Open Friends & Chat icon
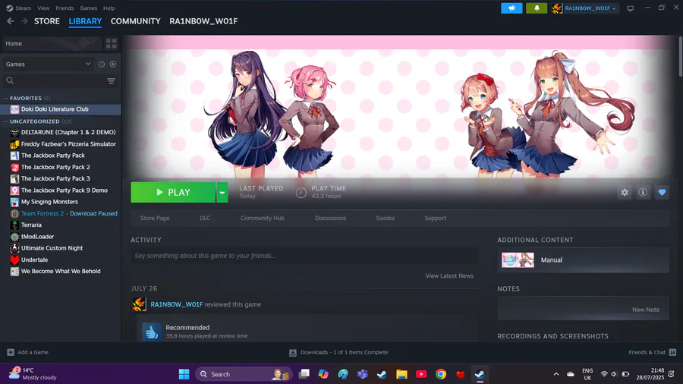This screenshot has height=384, width=683. click(672, 352)
